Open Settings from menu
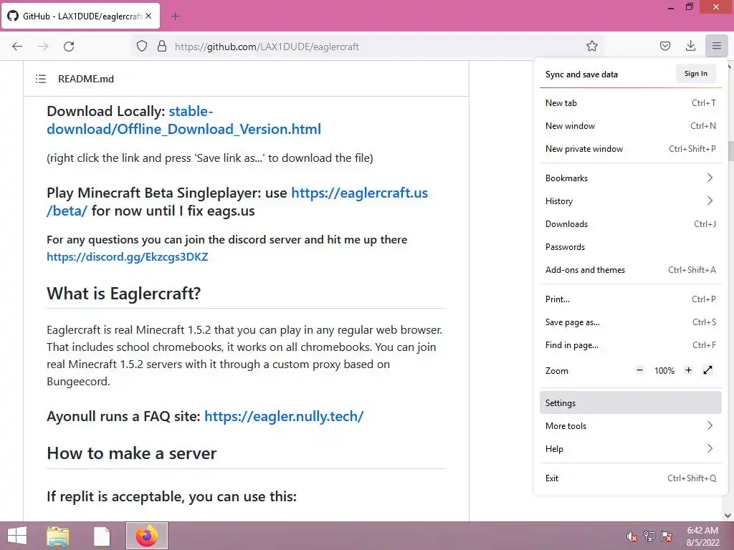Image resolution: width=734 pixels, height=550 pixels. 631,402
